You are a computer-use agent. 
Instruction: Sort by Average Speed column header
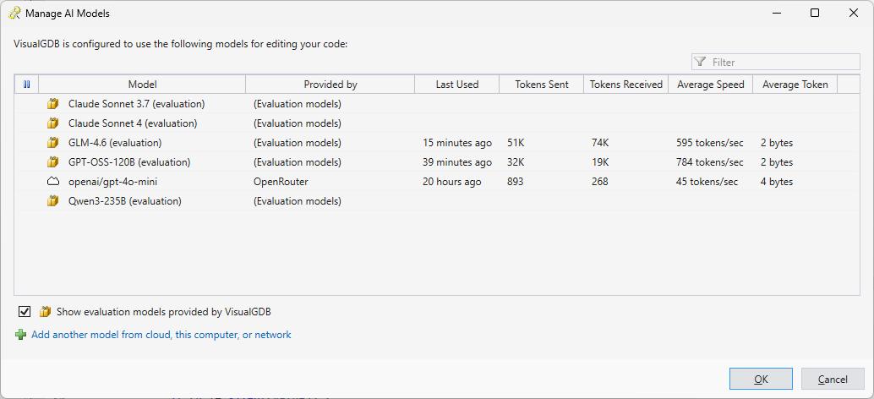click(710, 85)
